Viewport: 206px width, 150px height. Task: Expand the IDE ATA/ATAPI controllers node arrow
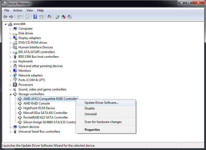[x=10, y=52]
